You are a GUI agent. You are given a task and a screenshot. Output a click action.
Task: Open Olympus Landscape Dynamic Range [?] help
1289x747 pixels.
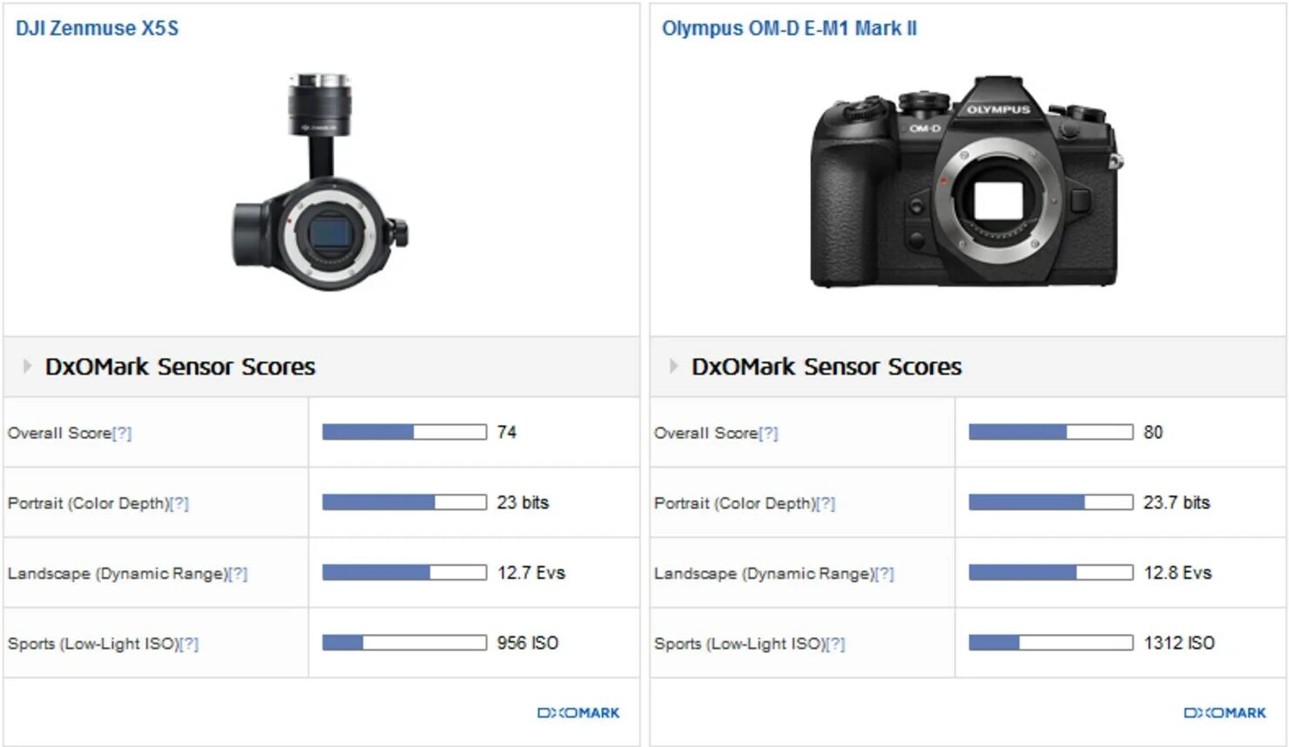884,574
